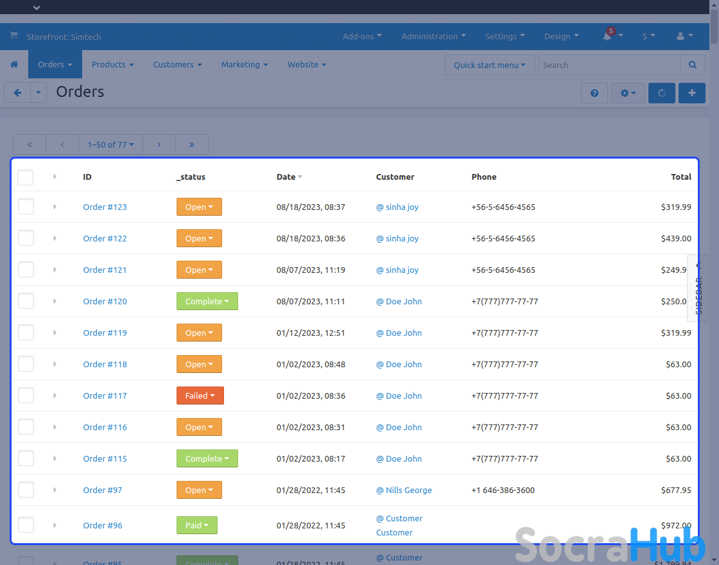Expand details of Order #120 row

55,301
